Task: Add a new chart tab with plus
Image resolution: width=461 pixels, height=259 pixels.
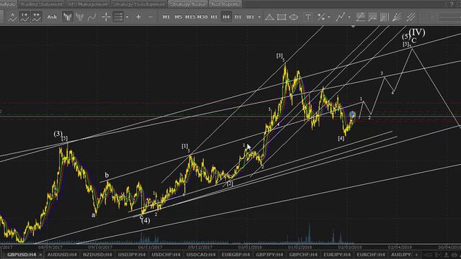Action: pos(416,255)
